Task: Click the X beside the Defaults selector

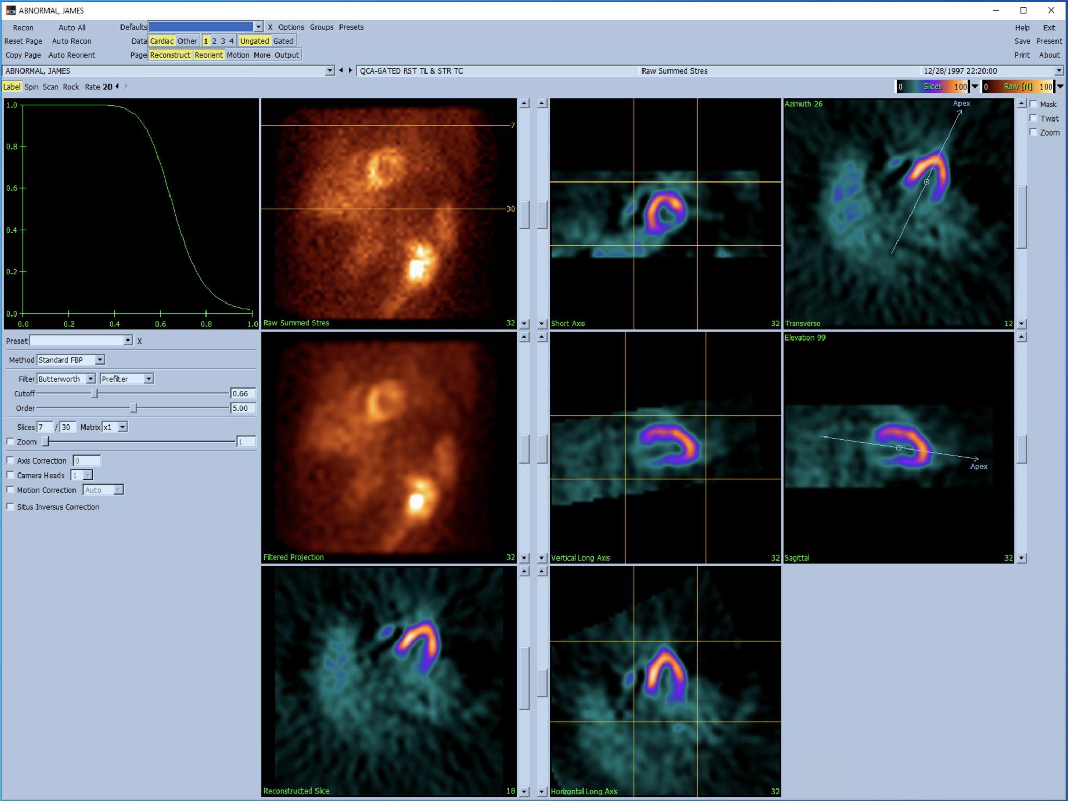Action: coord(270,27)
